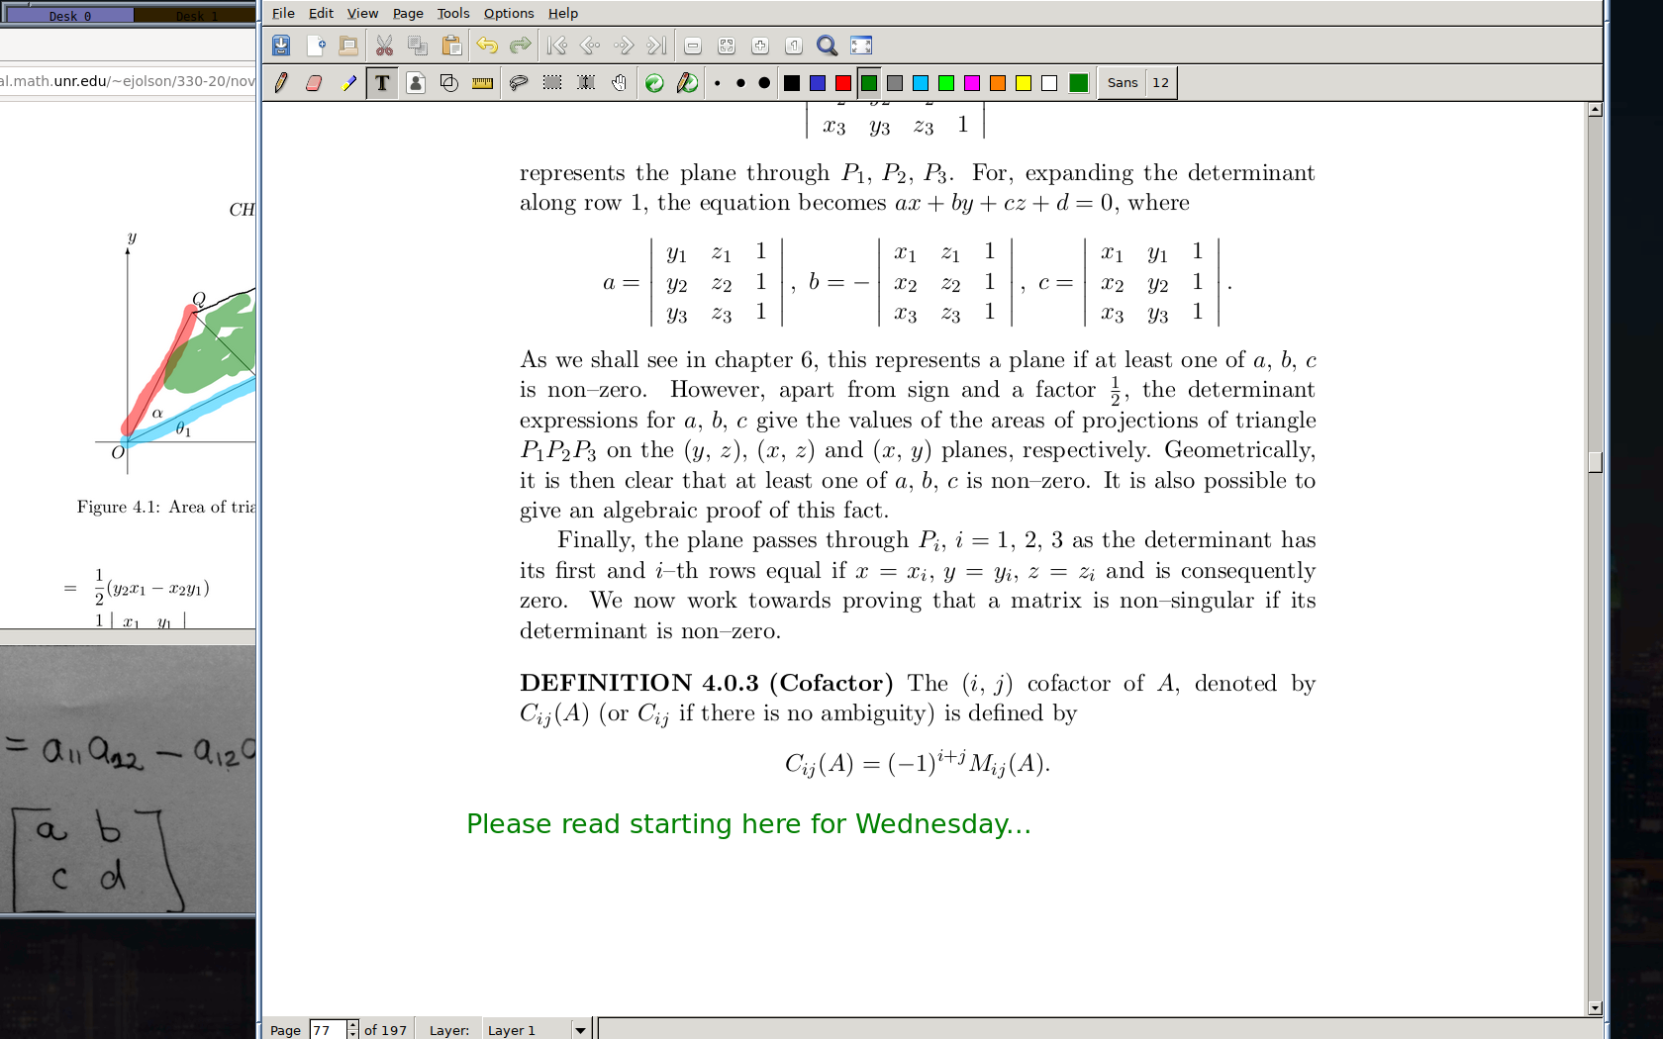The image size is (1663, 1039).
Task: Click the Save document icon
Action: (x=281, y=46)
